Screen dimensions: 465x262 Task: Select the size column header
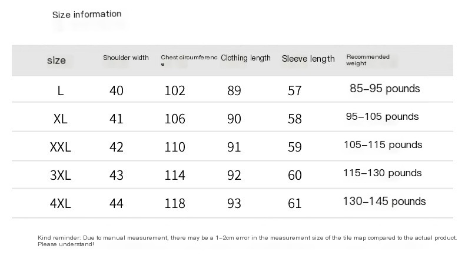coord(57,61)
